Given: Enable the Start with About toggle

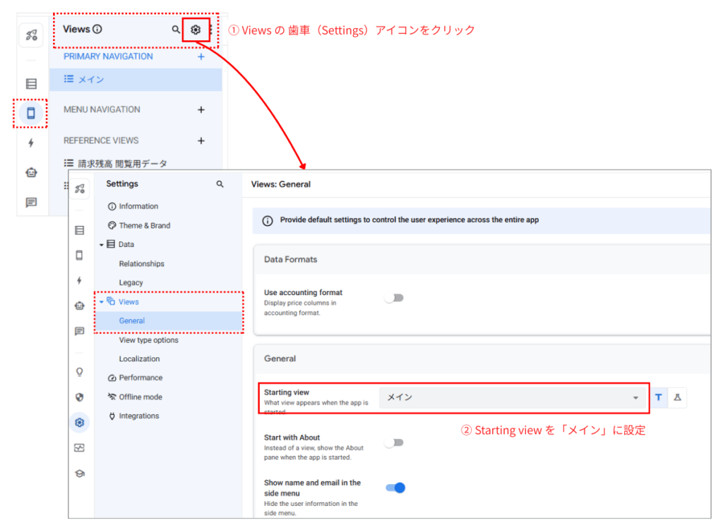Looking at the screenshot, I should pos(395,442).
